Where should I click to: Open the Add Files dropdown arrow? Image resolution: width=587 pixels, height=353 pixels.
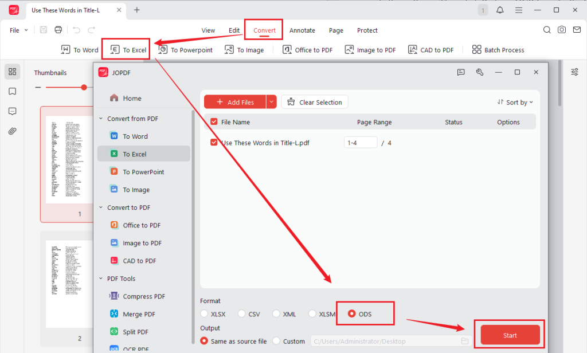[271, 102]
